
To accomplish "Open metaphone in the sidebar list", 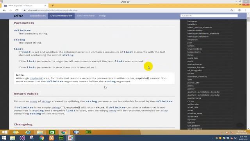I will (x=195, y=64).
